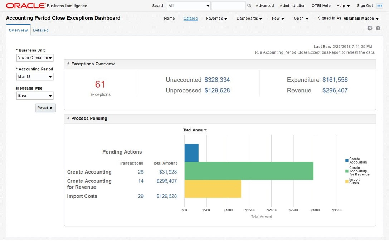Screen dimensions: 389x241
Task: Click inside the search text field
Action: (x=228, y=6)
